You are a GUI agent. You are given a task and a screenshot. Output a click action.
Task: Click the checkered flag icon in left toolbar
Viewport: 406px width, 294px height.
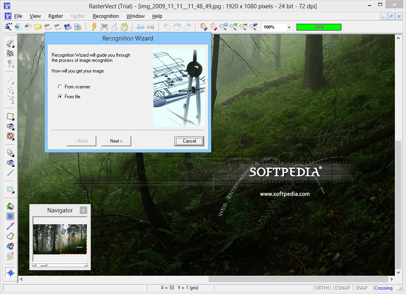click(10, 53)
